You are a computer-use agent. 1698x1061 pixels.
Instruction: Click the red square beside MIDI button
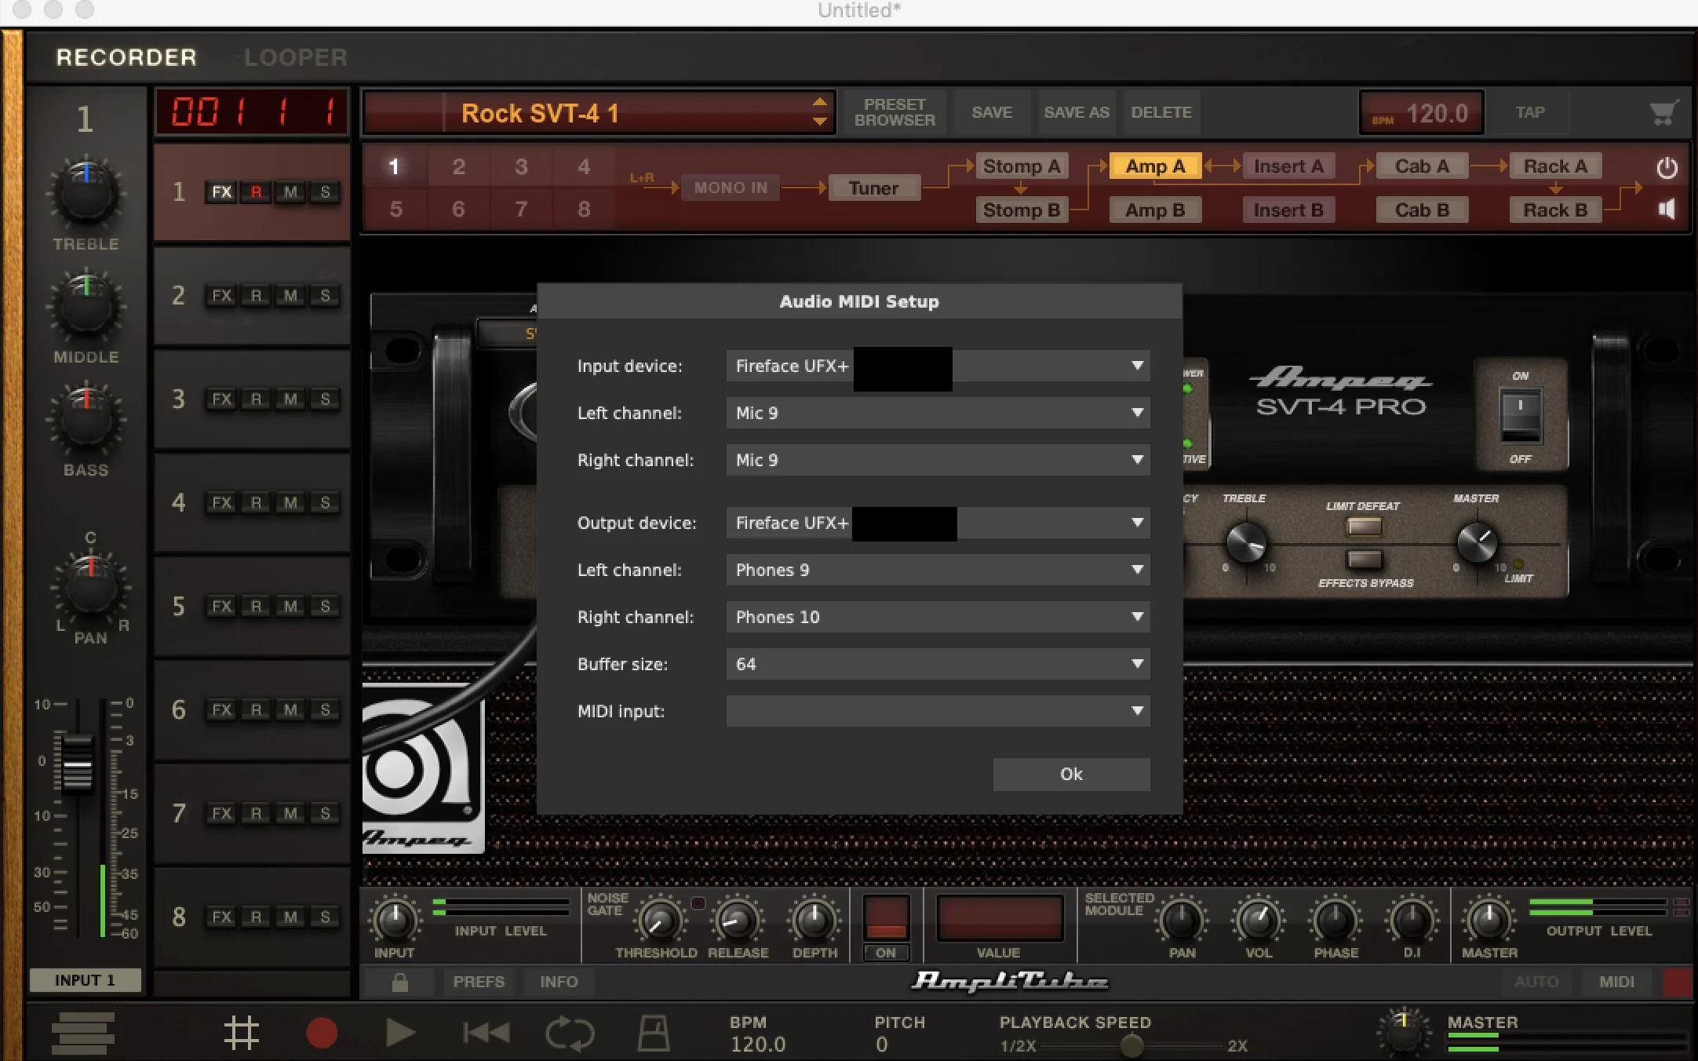pyautogui.click(x=1678, y=982)
